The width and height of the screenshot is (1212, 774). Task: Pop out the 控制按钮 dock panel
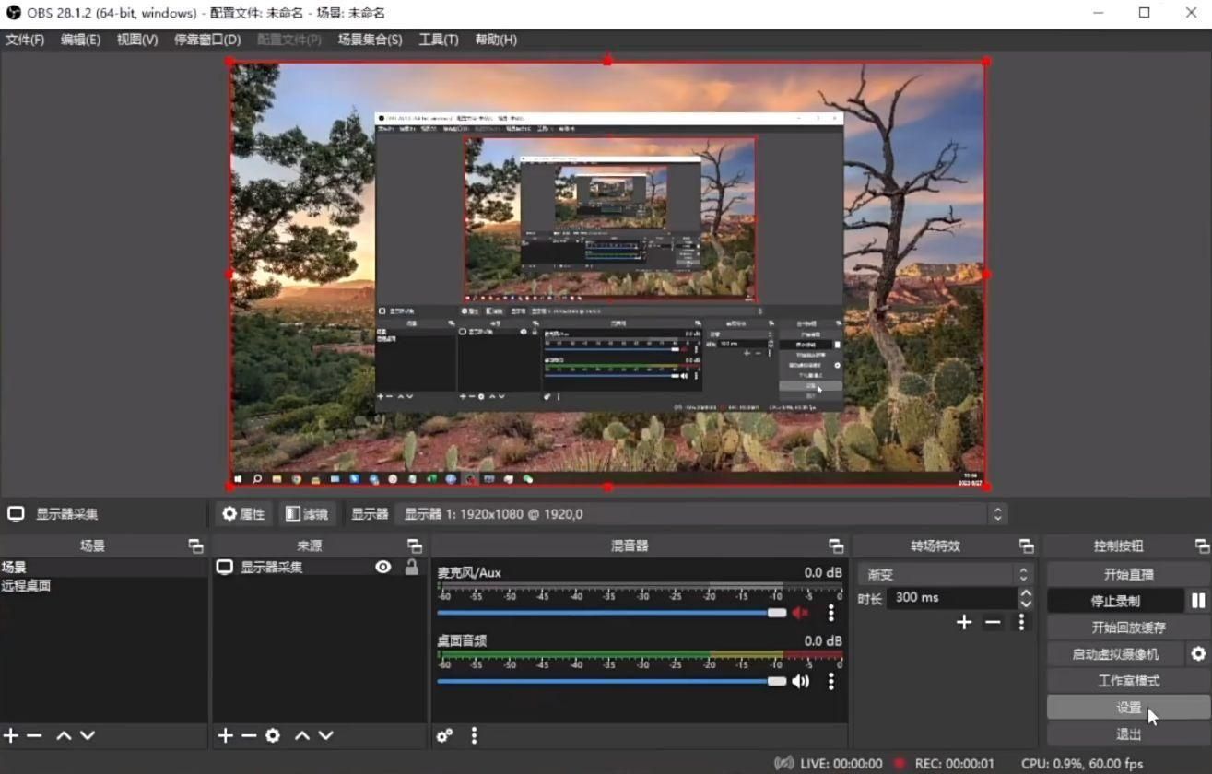click(1201, 546)
